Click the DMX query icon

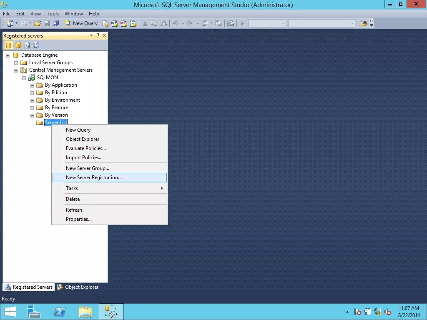pyautogui.click(x=123, y=23)
